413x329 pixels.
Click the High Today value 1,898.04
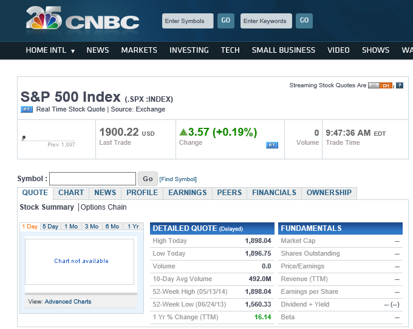point(258,241)
